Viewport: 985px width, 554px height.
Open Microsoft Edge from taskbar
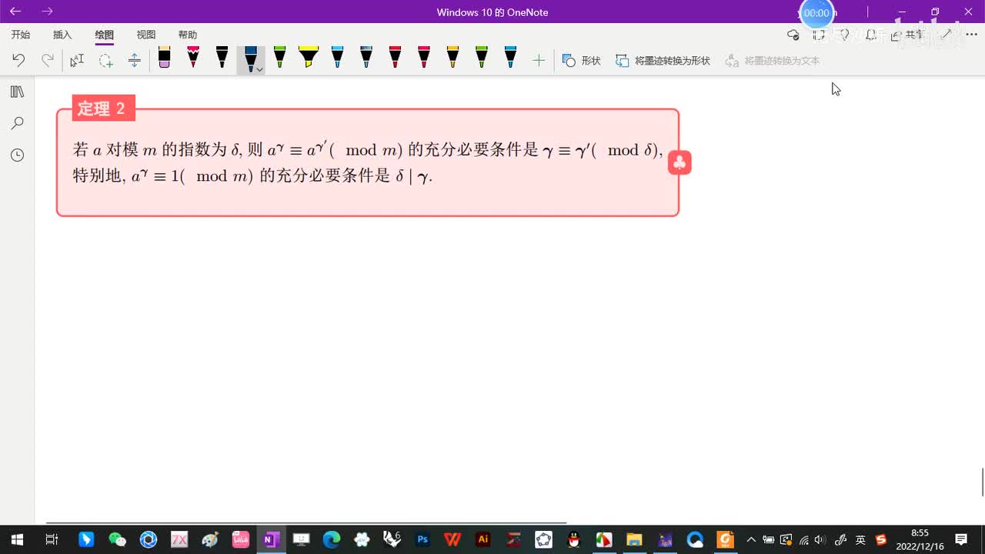pos(332,540)
